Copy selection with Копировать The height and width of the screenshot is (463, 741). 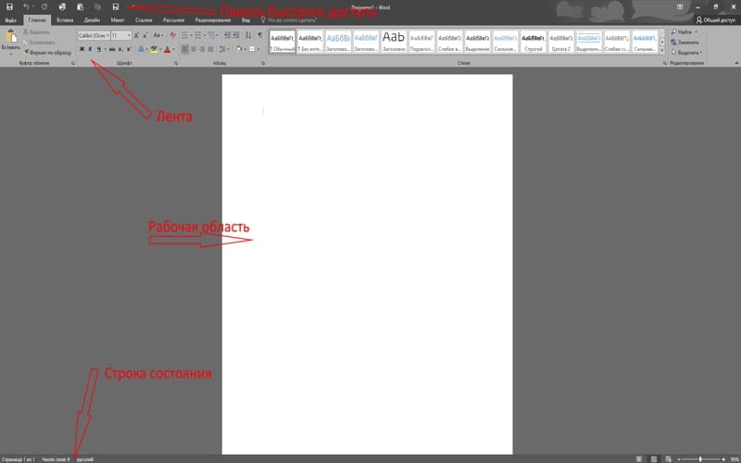39,42
